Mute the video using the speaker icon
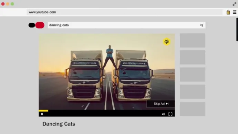Viewport: 238px width, 134px height. pos(164,114)
